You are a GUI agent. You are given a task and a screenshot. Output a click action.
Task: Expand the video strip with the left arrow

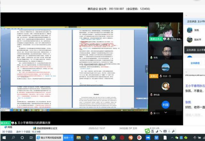147,69
